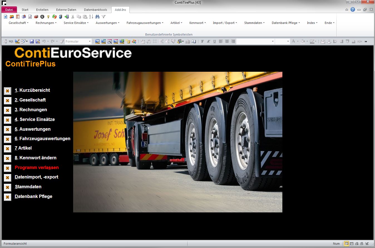Click the red truck toolbar icon
Screen dimensions: 375x248
pyautogui.click(x=36, y=17)
